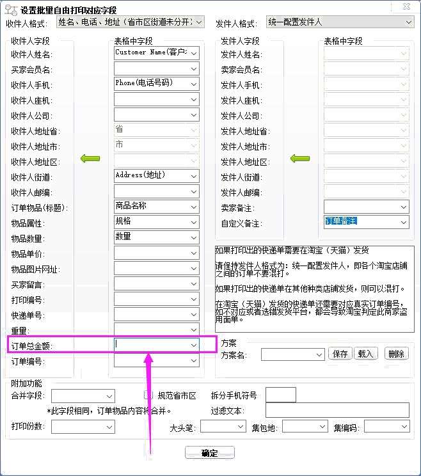
Task: Open the 收件人邮编 field dropdown
Action: tap(157, 191)
